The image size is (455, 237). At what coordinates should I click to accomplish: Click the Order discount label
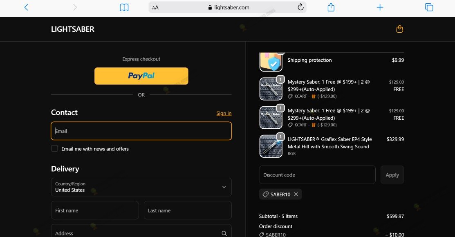click(x=276, y=226)
